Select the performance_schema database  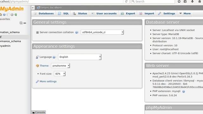click(x=10, y=41)
